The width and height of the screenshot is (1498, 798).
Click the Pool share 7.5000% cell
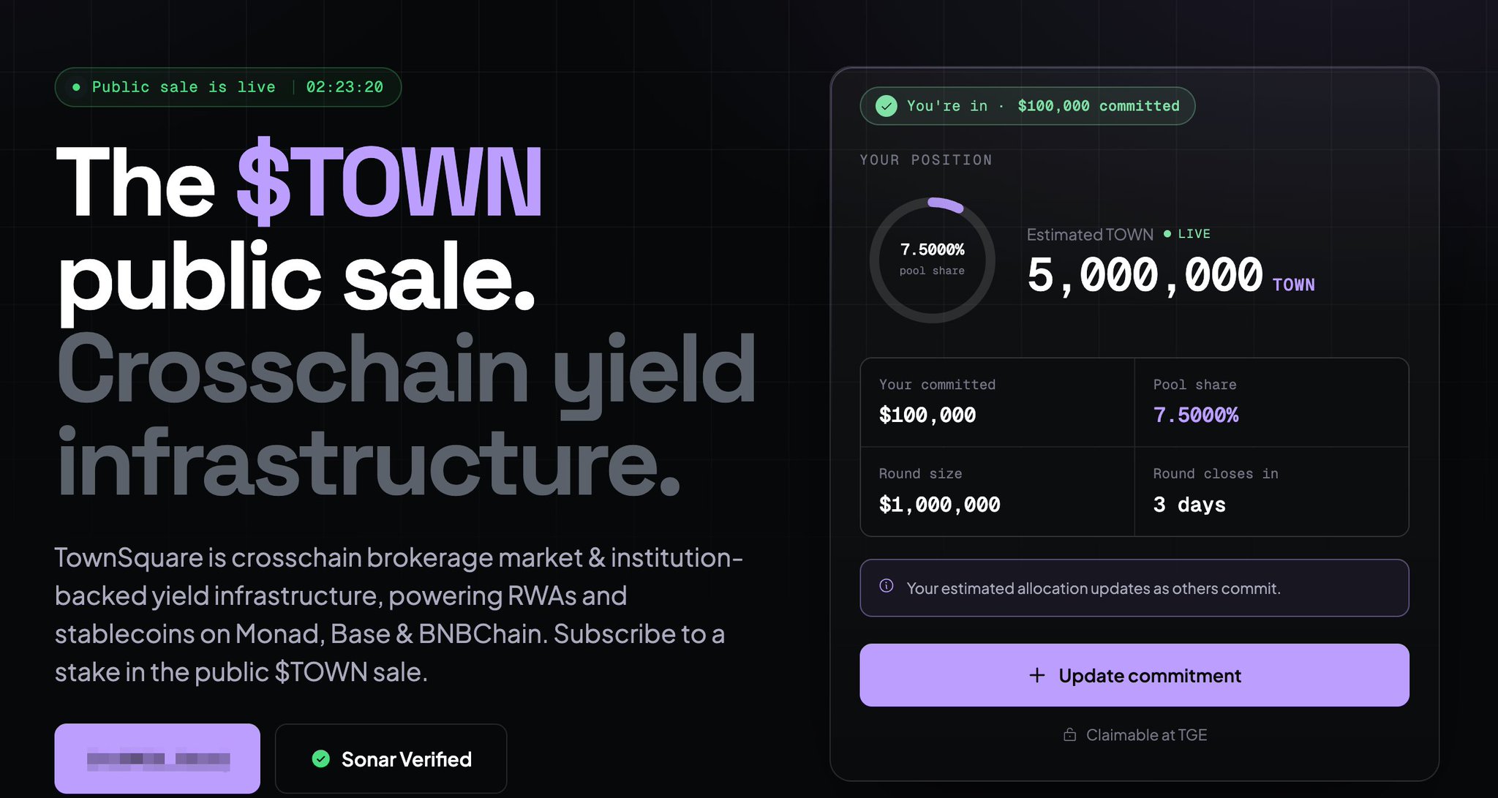1271,402
